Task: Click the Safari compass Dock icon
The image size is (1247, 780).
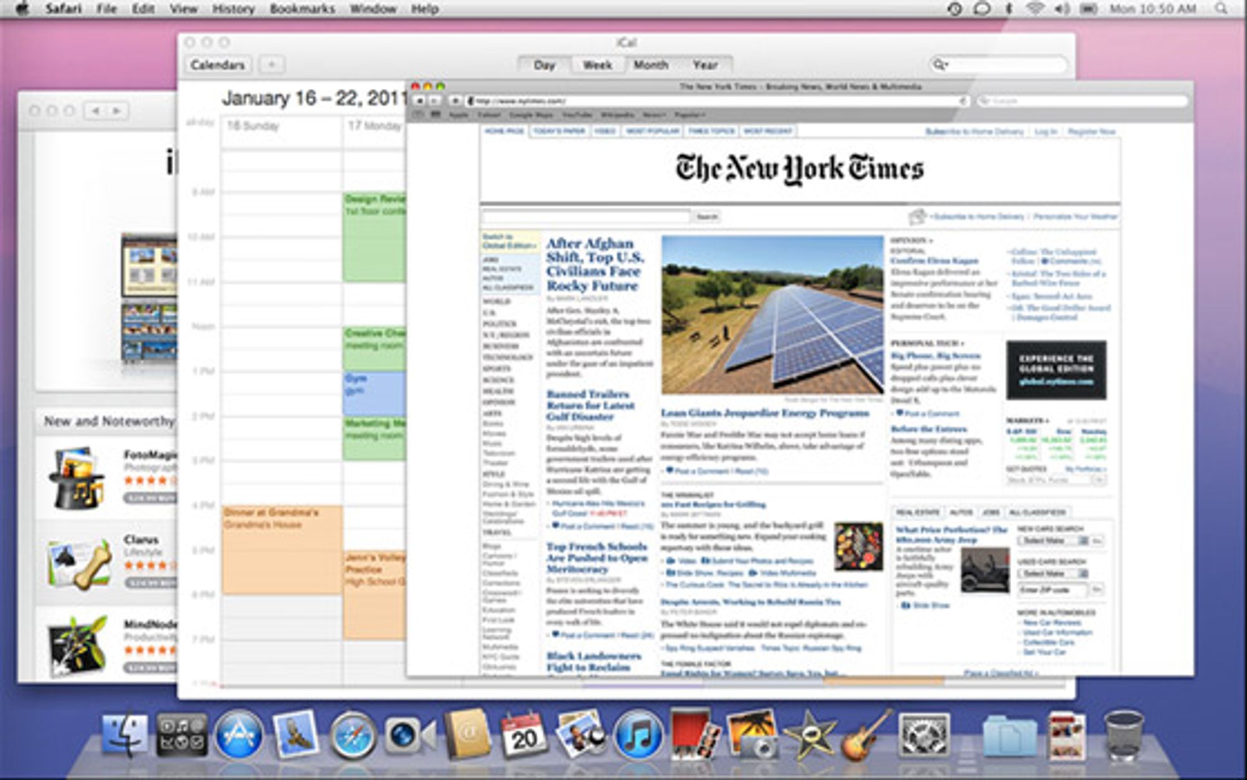Action: pyautogui.click(x=353, y=736)
